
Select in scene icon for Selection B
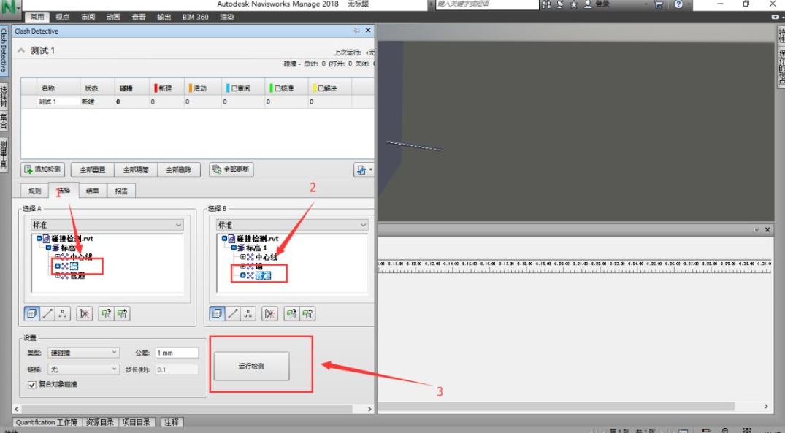point(307,314)
